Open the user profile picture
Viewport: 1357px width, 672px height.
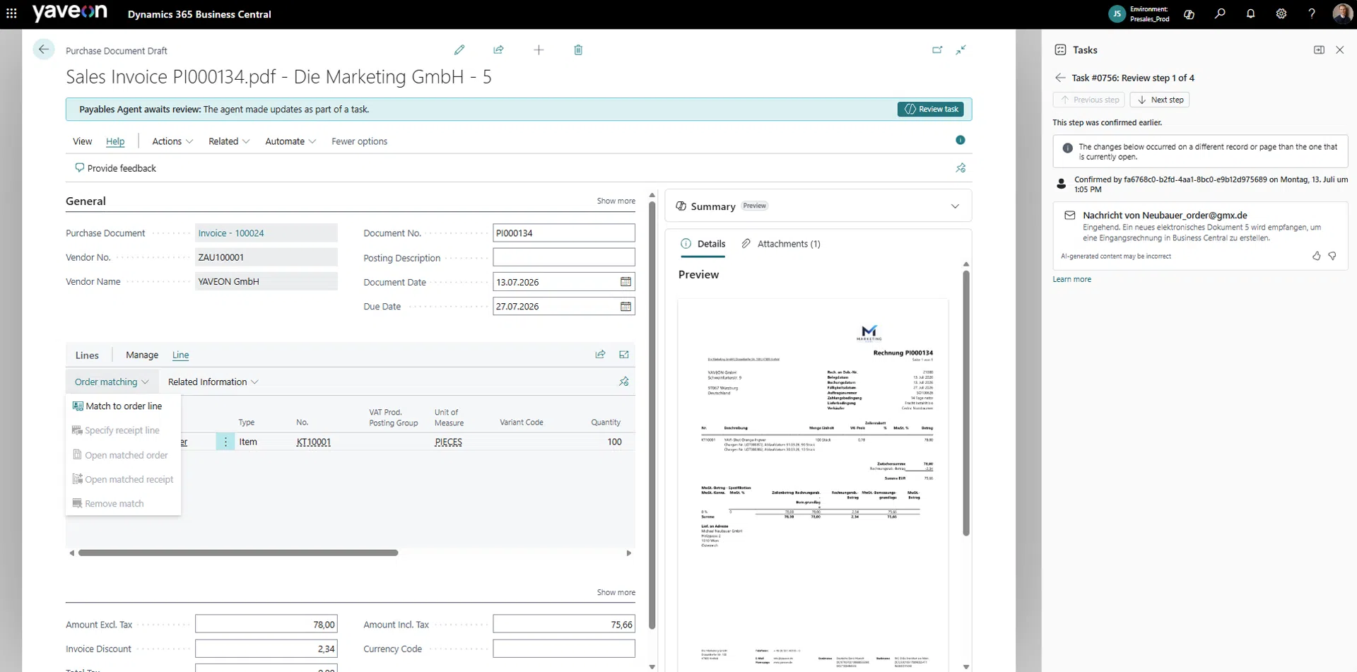(x=1341, y=13)
